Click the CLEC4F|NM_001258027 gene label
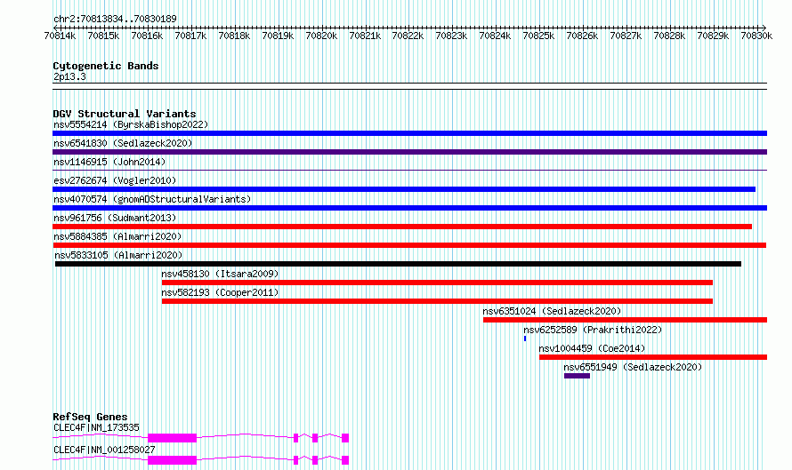This screenshot has width=792, height=470. (104, 450)
